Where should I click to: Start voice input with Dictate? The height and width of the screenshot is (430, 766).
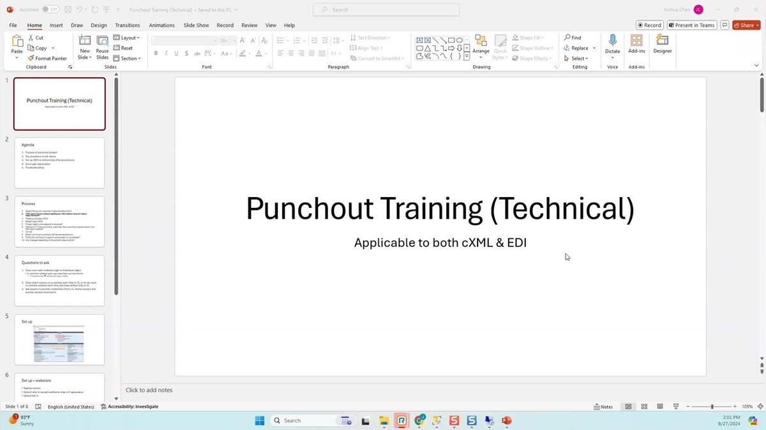coord(612,45)
